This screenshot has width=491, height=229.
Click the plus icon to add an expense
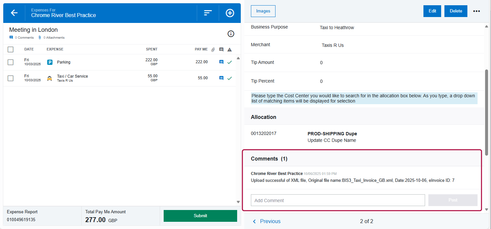pos(230,13)
